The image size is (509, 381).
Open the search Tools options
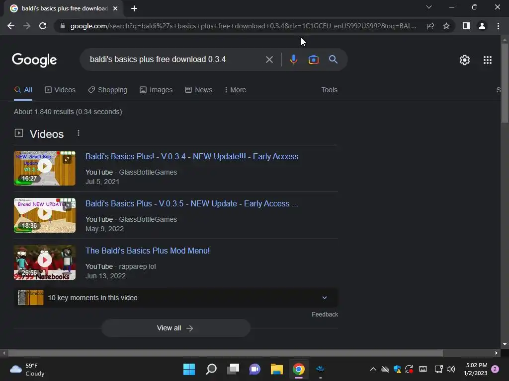pos(329,90)
